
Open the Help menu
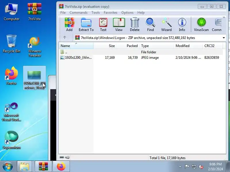tap(141, 13)
